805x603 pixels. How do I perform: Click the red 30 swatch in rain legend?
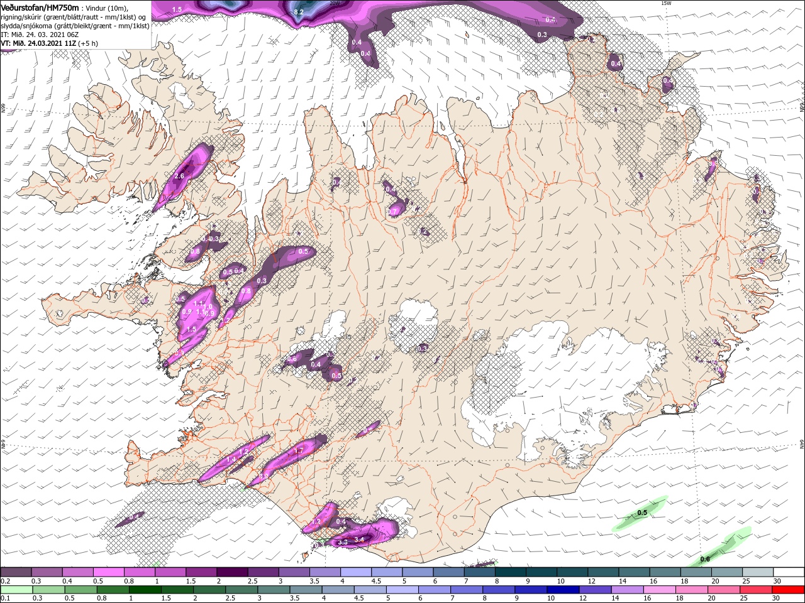[x=789, y=589]
